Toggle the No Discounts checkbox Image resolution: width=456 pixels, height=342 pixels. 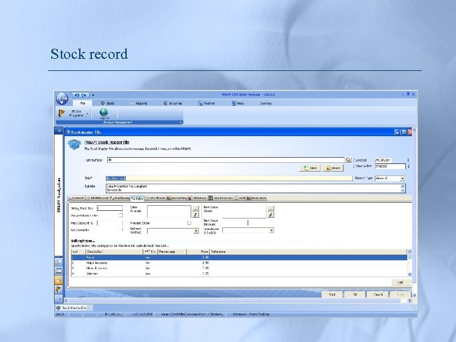121,230
